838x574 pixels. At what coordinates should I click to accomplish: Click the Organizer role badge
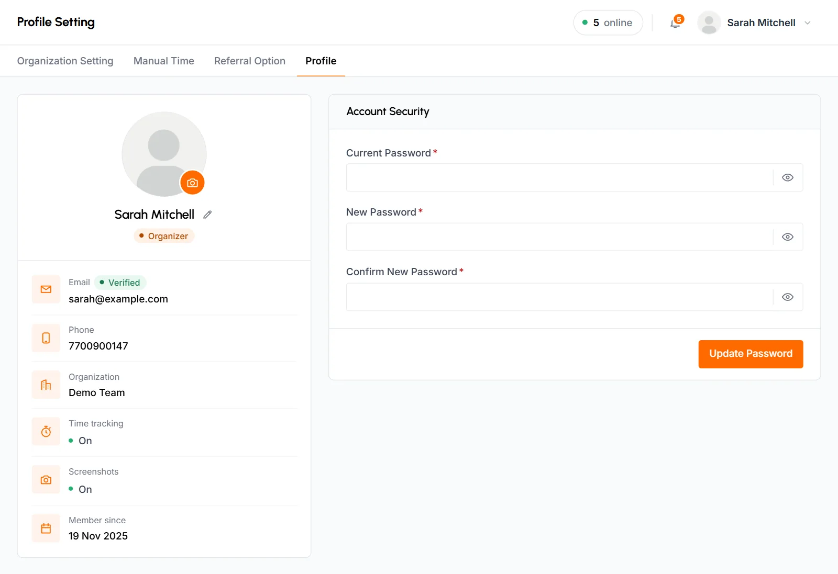coord(164,236)
